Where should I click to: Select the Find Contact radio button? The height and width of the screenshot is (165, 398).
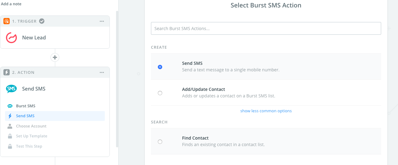click(x=160, y=142)
